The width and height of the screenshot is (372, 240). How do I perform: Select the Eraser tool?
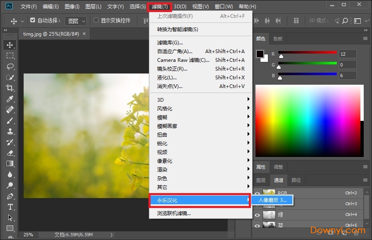pos(10,153)
